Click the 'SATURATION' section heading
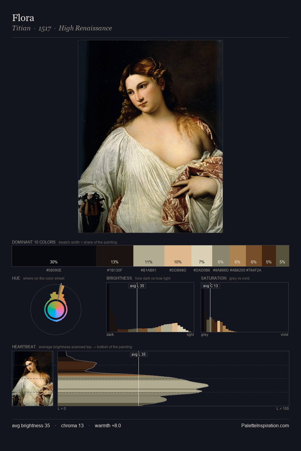The height and width of the screenshot is (451, 301). 214,278
